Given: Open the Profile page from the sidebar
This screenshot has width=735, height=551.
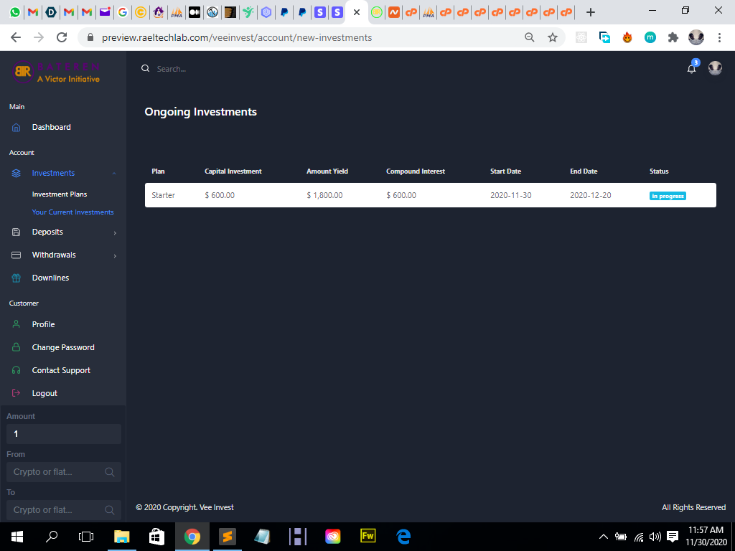Looking at the screenshot, I should tap(43, 324).
